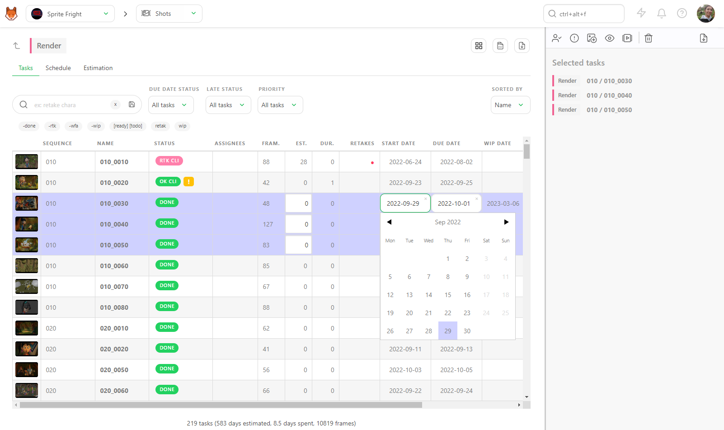
Task: Open the Sorted By Name dropdown
Action: pyautogui.click(x=510, y=105)
